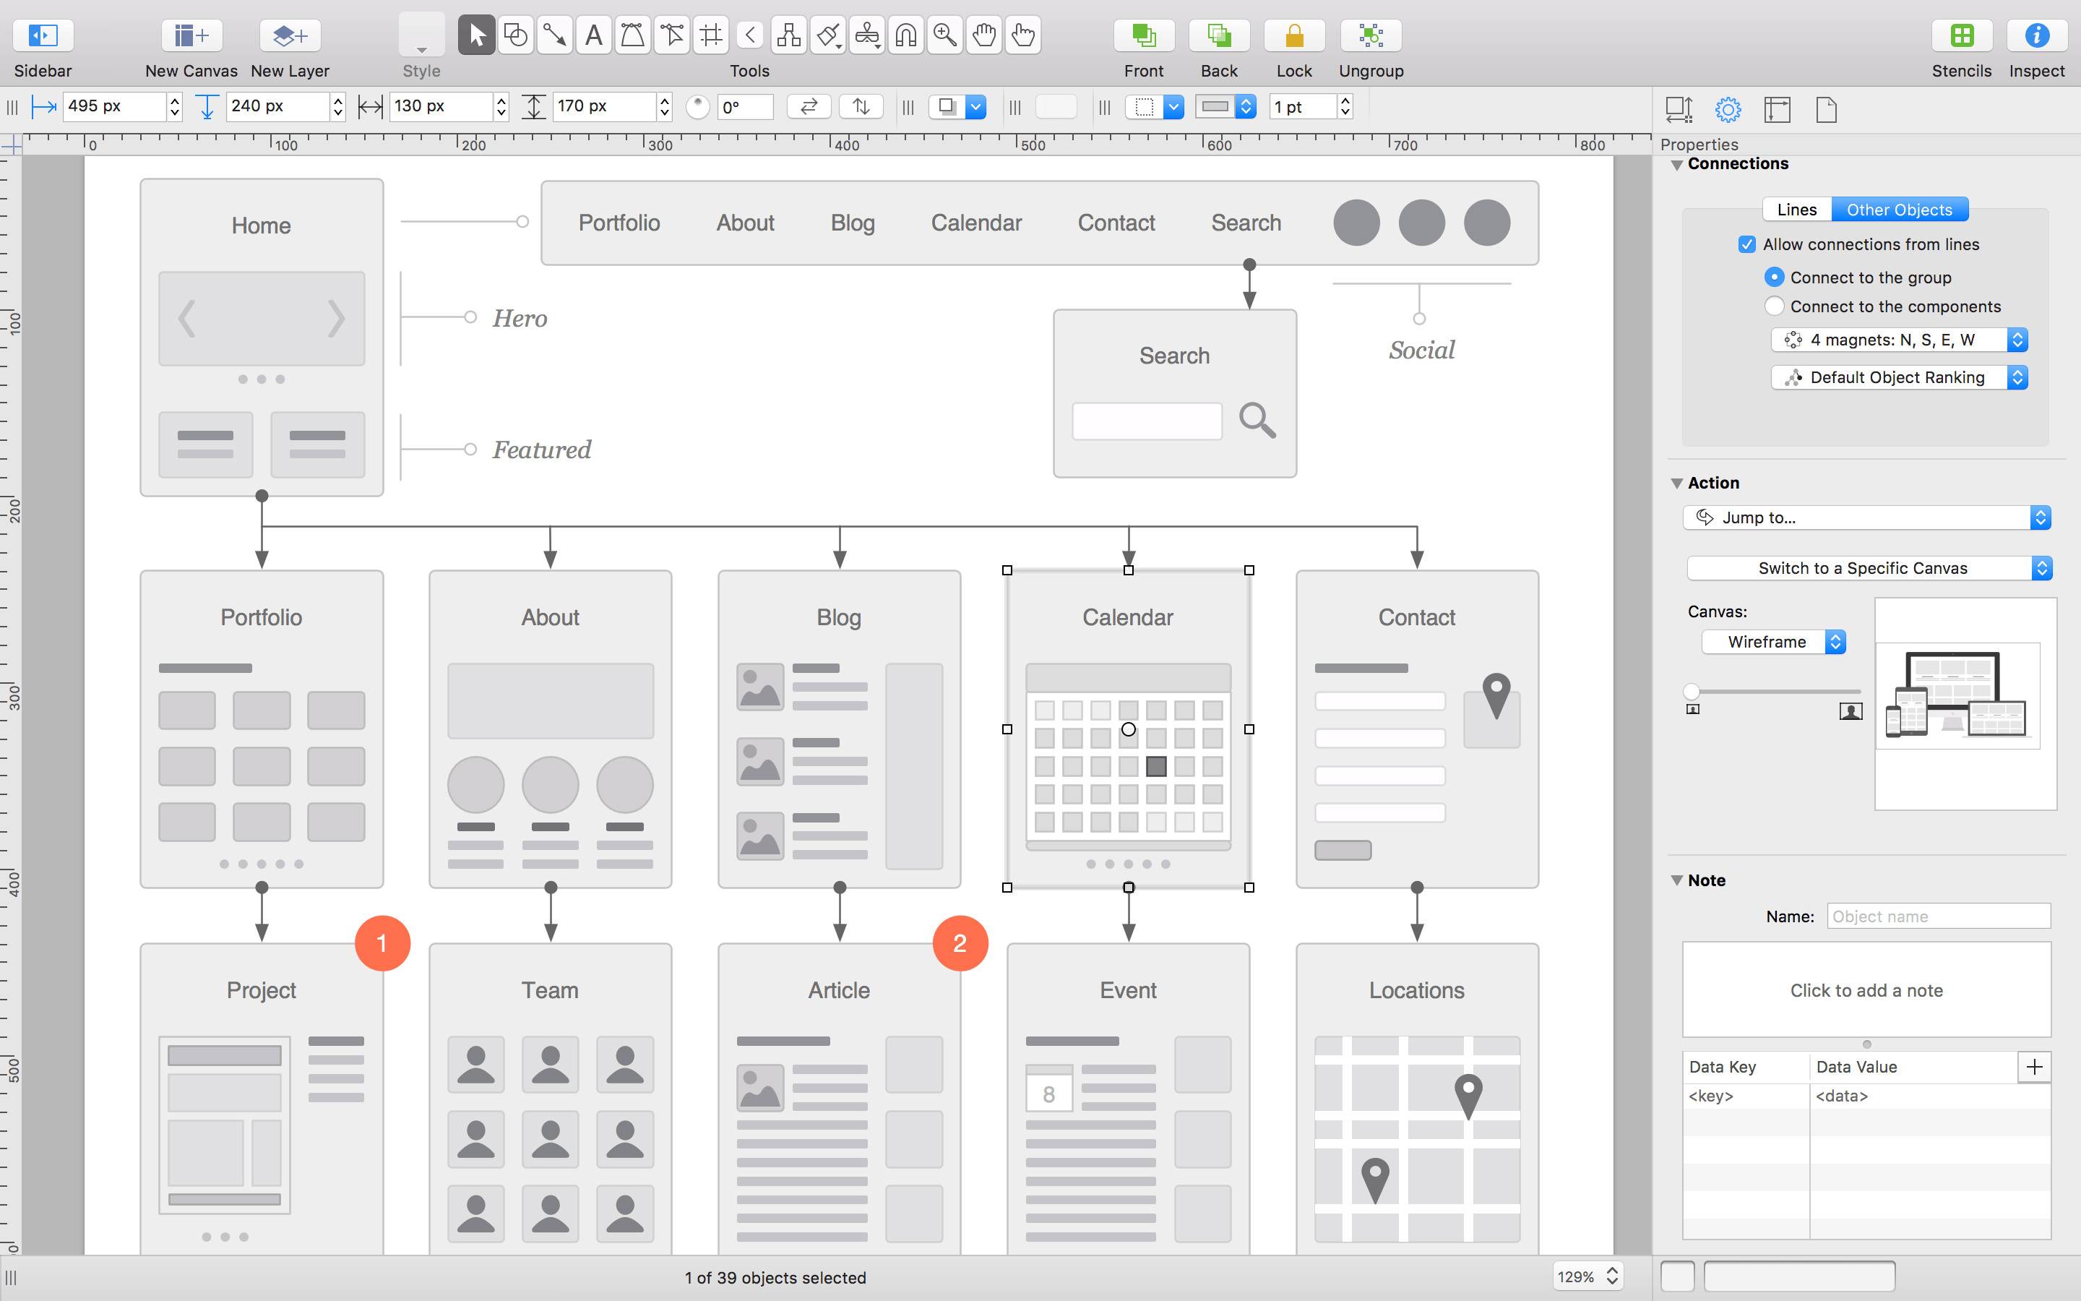Click the Other Objects tab in Connections

coord(1897,208)
